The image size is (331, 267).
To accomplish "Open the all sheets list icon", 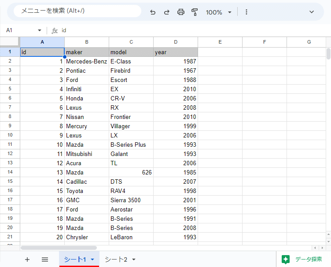I will coord(45,260).
